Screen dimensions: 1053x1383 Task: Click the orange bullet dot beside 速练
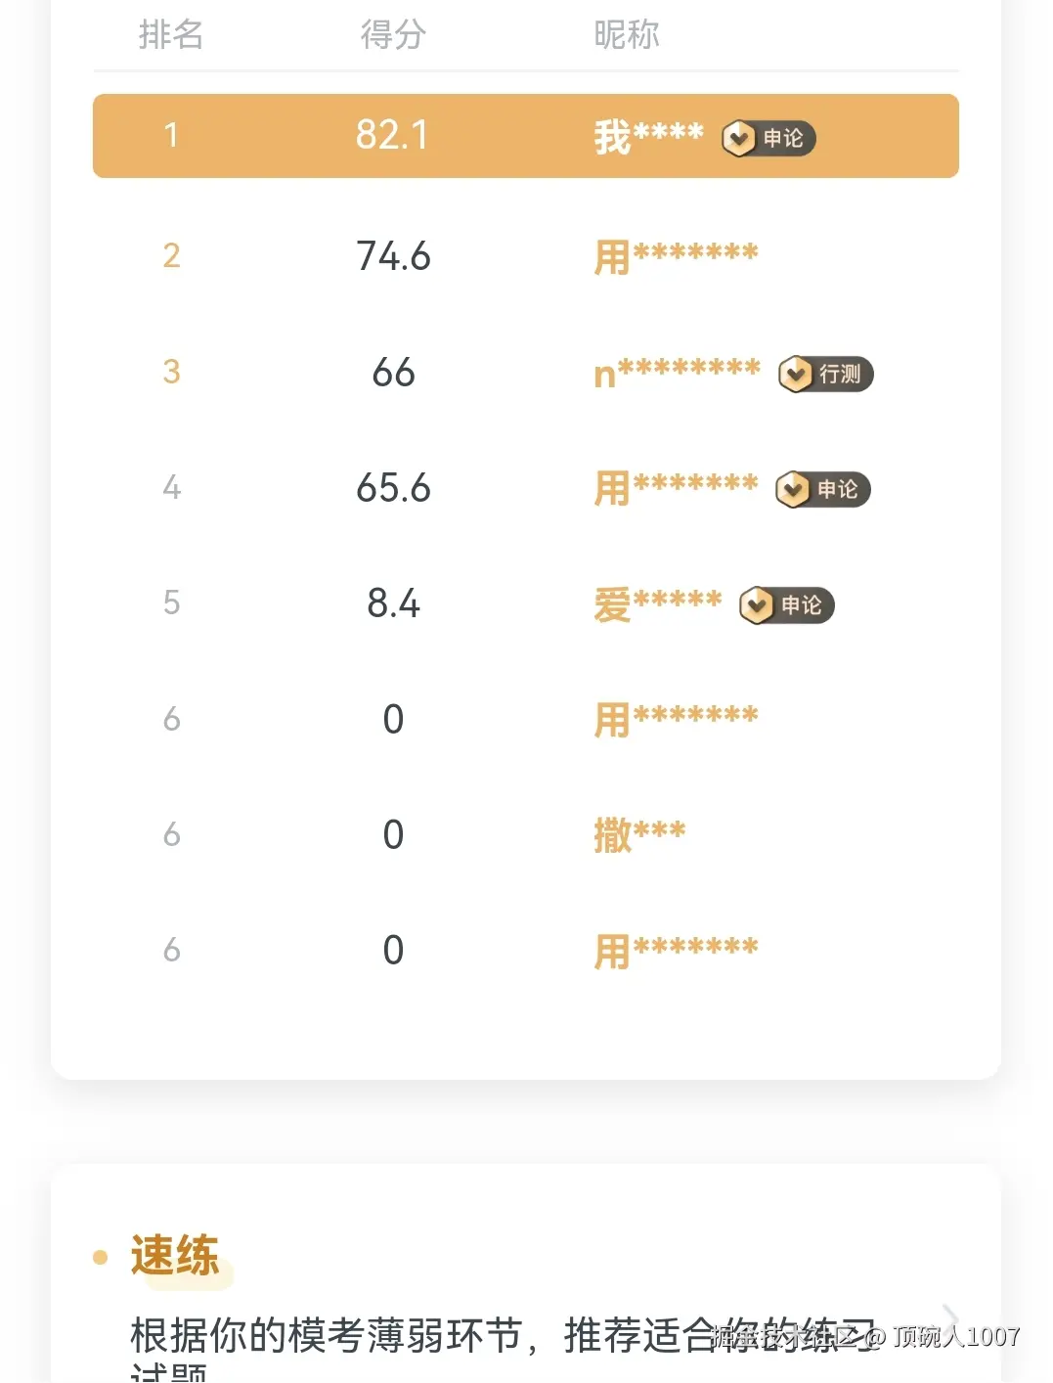pyautogui.click(x=100, y=1257)
